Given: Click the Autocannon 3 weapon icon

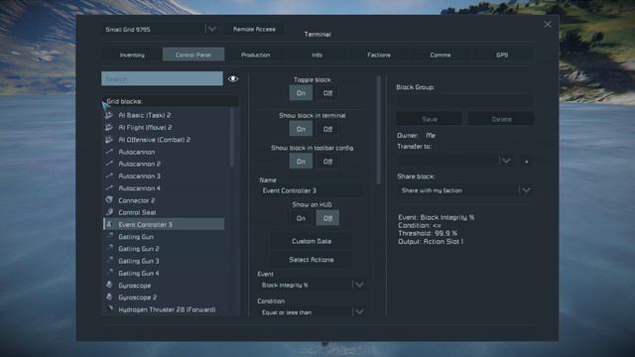Looking at the screenshot, I should pos(109,177).
